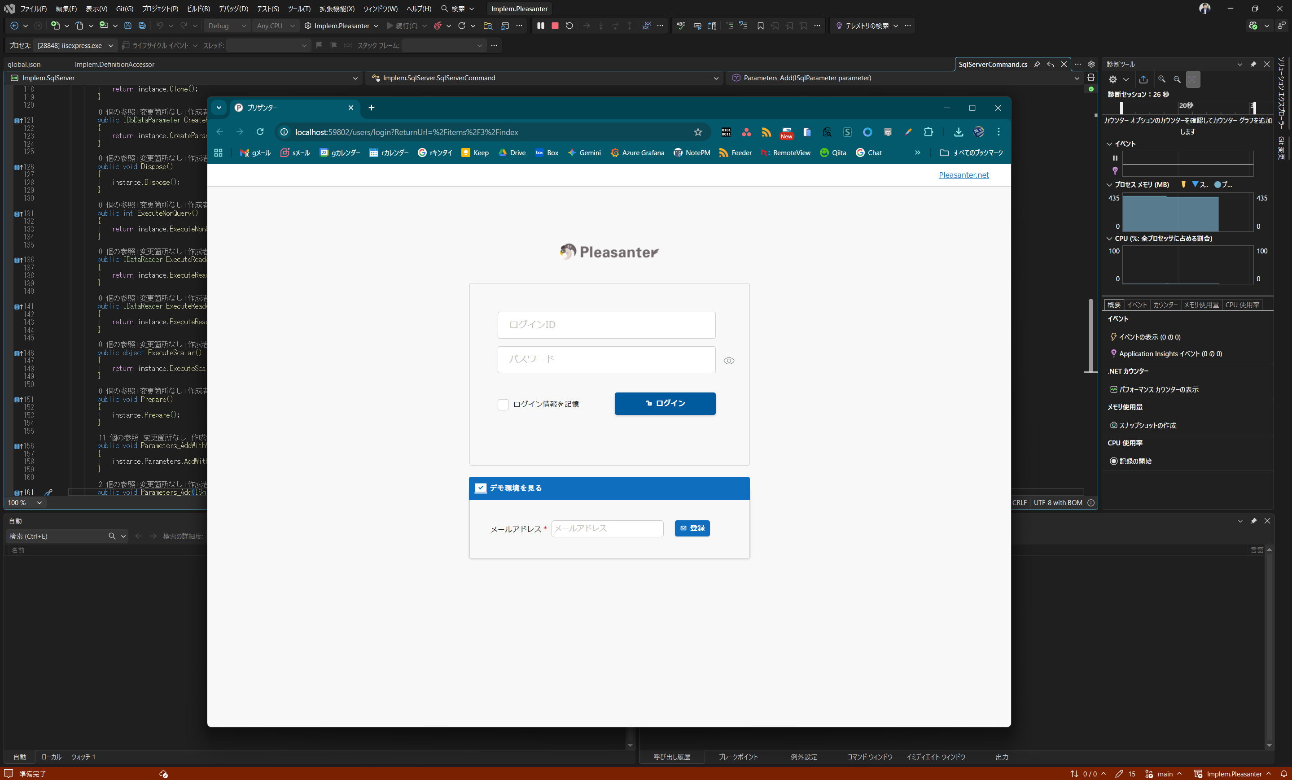Viewport: 1292px width, 780px height.
Task: Open the Debug configuration dropdown
Action: click(x=227, y=26)
